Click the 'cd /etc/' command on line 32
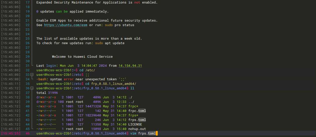 coord(87,70)
